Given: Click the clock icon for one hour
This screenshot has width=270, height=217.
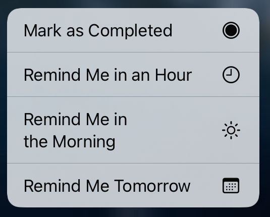Looking at the screenshot, I should (x=231, y=75).
